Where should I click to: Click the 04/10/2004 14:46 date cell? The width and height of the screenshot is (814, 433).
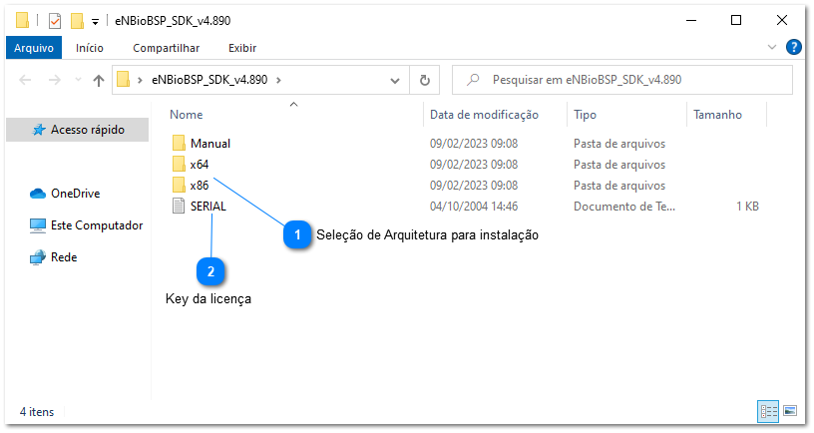pyautogui.click(x=474, y=207)
